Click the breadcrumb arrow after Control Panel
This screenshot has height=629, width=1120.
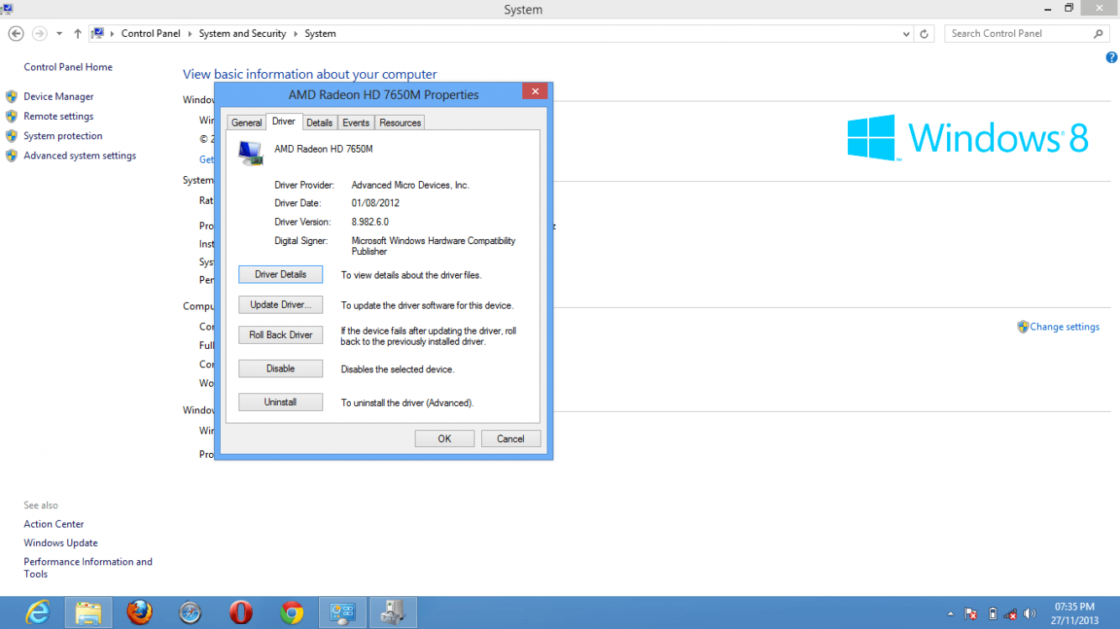[190, 34]
